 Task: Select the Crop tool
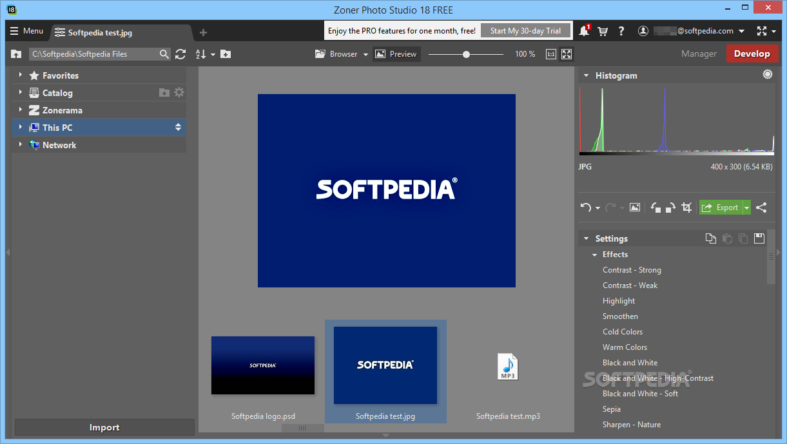[686, 208]
